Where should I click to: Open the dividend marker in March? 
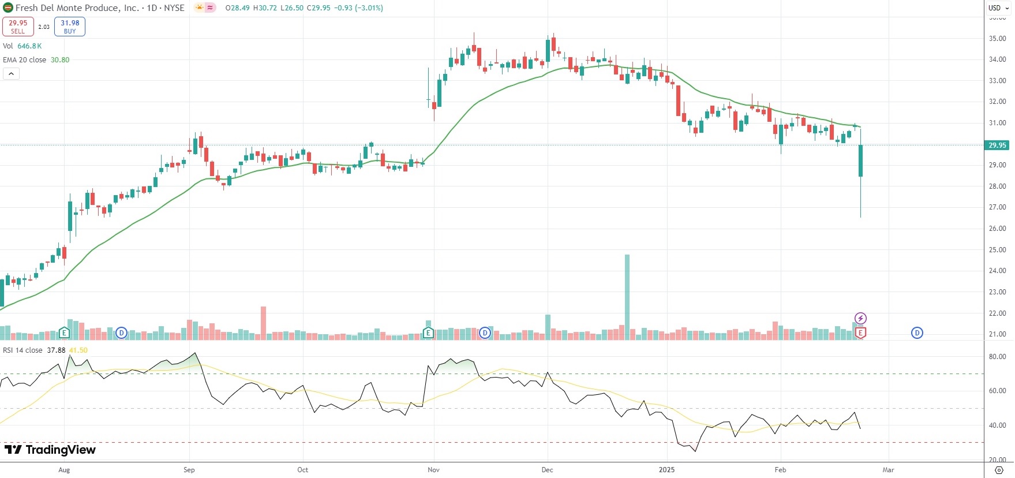coord(917,333)
